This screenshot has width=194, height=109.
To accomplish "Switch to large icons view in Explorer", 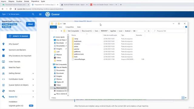I will tap(186, 98).
